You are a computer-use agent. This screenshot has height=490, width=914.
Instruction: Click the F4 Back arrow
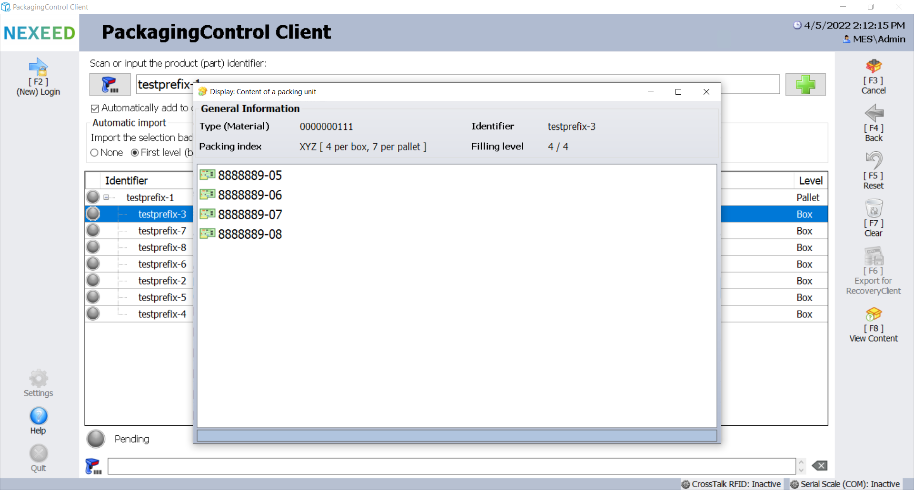coord(874,114)
